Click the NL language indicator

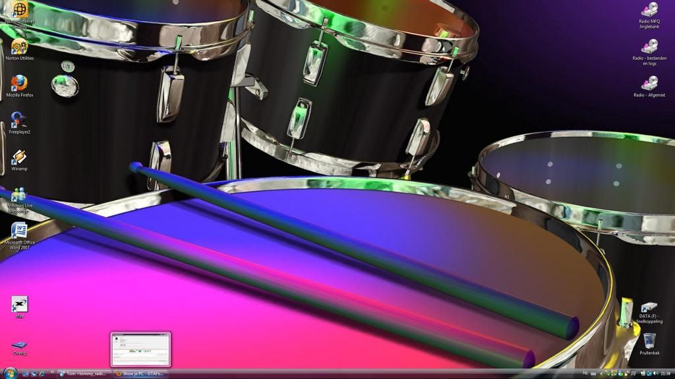585,373
